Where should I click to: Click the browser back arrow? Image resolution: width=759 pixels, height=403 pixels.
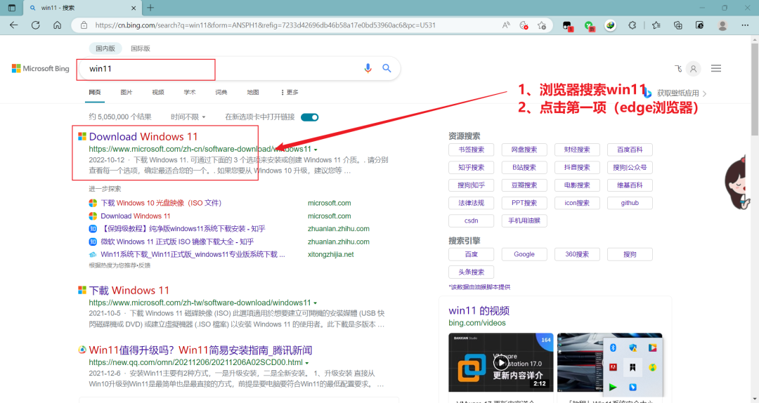point(13,25)
